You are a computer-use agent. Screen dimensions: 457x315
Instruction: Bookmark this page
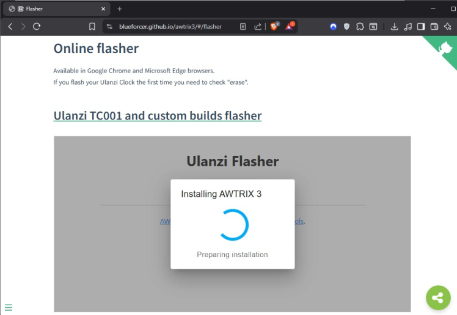[92, 27]
